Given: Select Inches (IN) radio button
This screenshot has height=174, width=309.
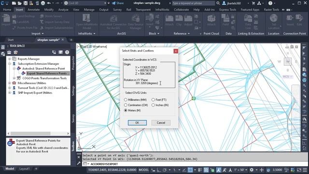Looking at the screenshot, I should point(153,105).
